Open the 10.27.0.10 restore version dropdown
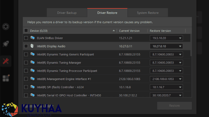The image size is (209, 117). pos(166,46)
